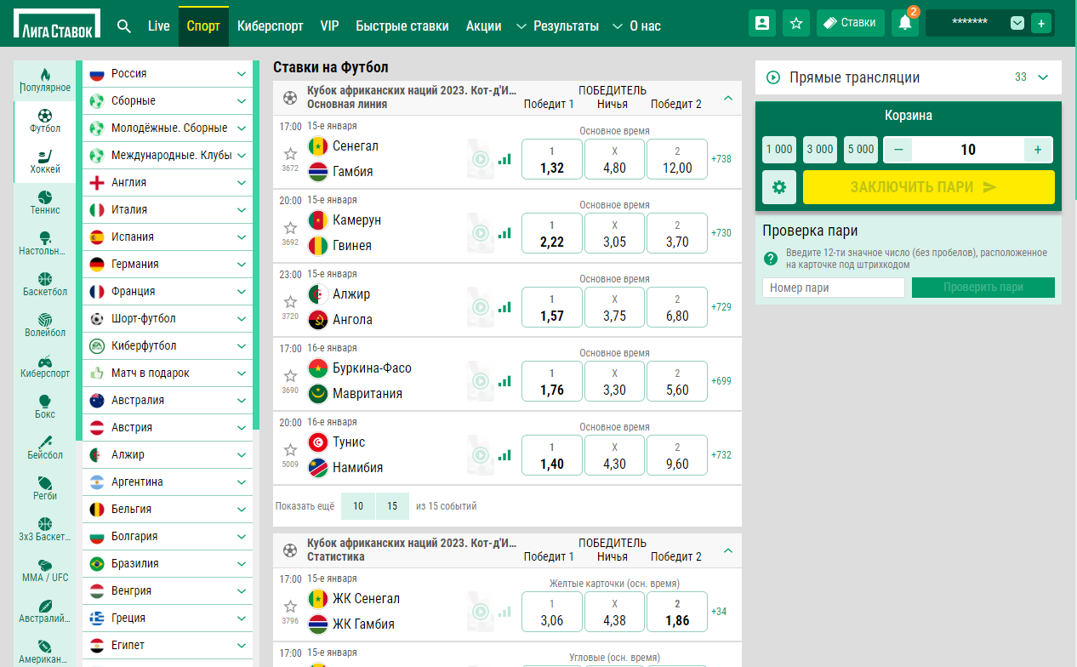The image size is (1077, 667).
Task: Open +738 more markets for Сенегал – Гамбия
Action: click(x=721, y=159)
